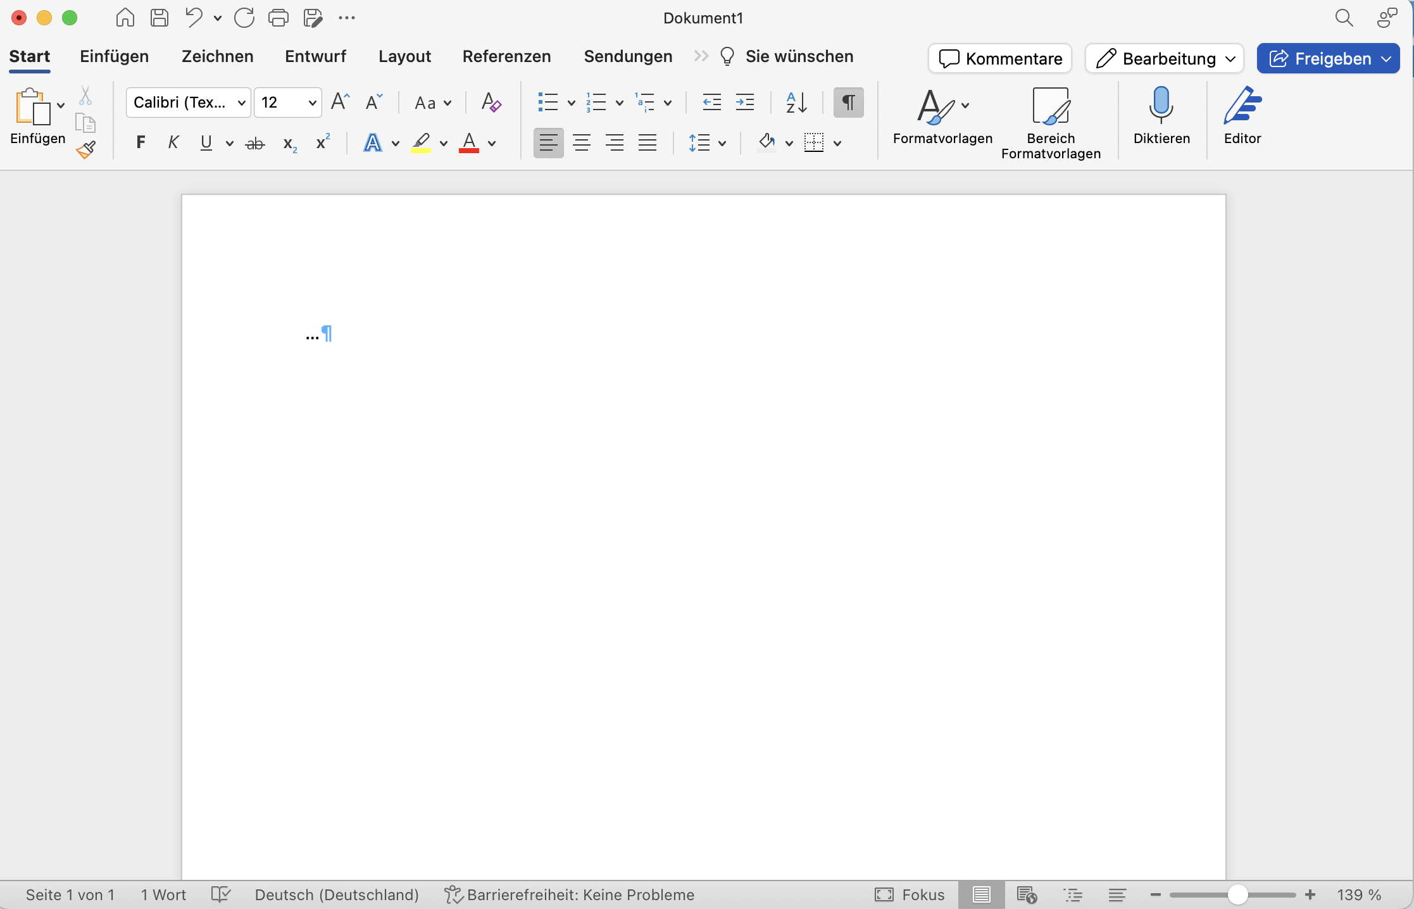The image size is (1414, 909).
Task: Apply the yellow highlight color
Action: point(421,143)
